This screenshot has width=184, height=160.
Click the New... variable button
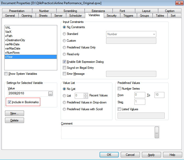pyautogui.click(x=14, y=113)
